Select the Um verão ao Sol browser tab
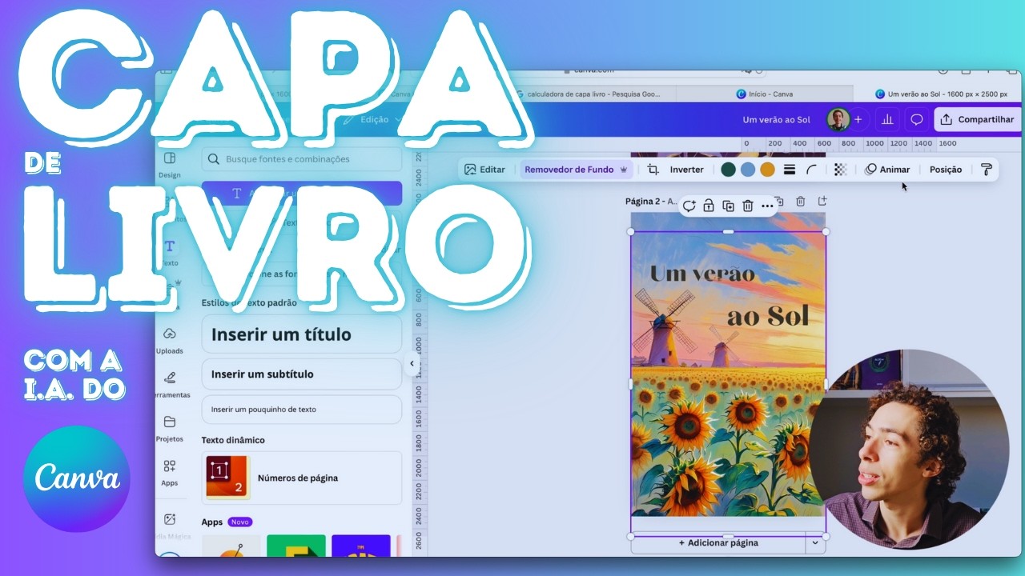 pyautogui.click(x=941, y=94)
